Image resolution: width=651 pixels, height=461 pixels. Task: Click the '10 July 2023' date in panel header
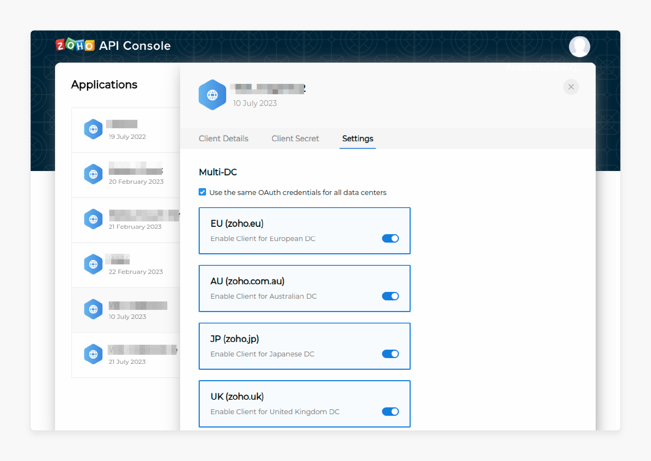255,103
